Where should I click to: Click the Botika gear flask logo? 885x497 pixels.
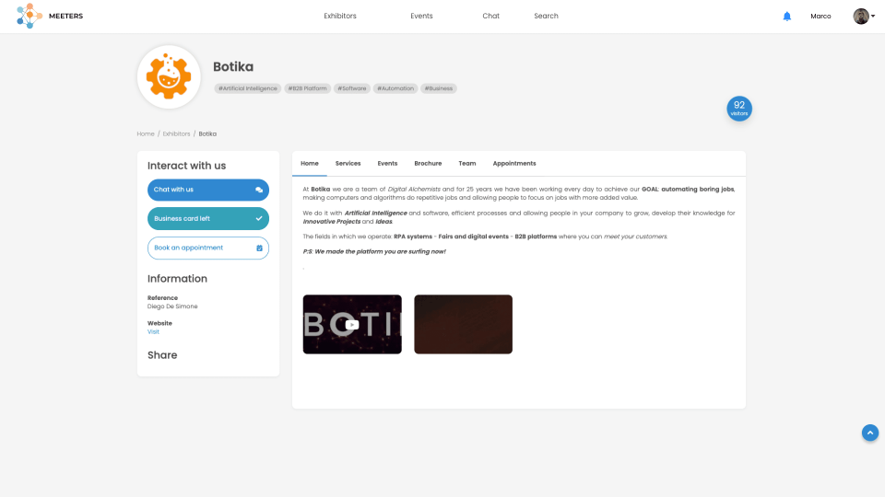(x=169, y=76)
